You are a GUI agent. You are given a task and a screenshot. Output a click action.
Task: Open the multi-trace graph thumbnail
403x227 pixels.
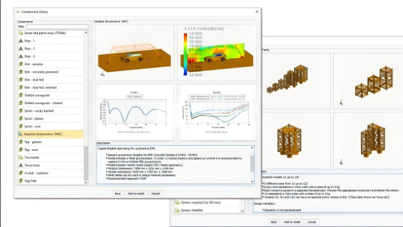pos(217,112)
